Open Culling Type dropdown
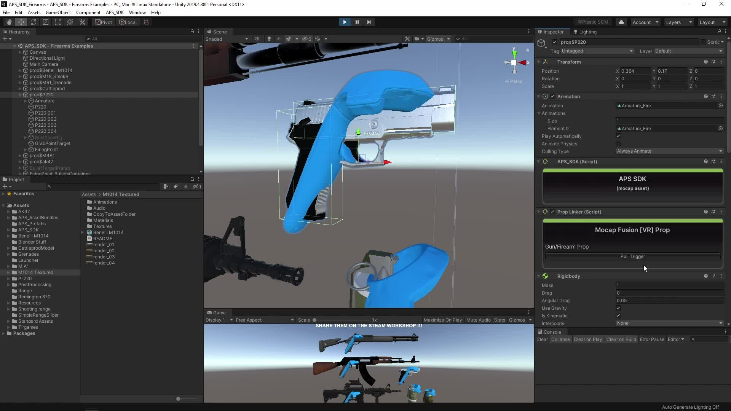Screen dimensions: 731x411 [669, 151]
